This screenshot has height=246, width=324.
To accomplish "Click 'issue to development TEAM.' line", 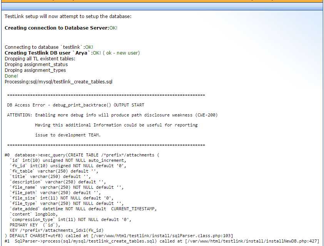I will pos(68,135).
